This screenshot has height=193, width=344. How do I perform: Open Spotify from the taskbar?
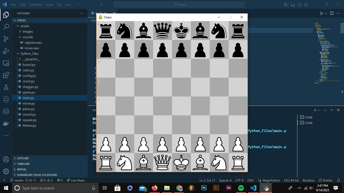(241, 188)
